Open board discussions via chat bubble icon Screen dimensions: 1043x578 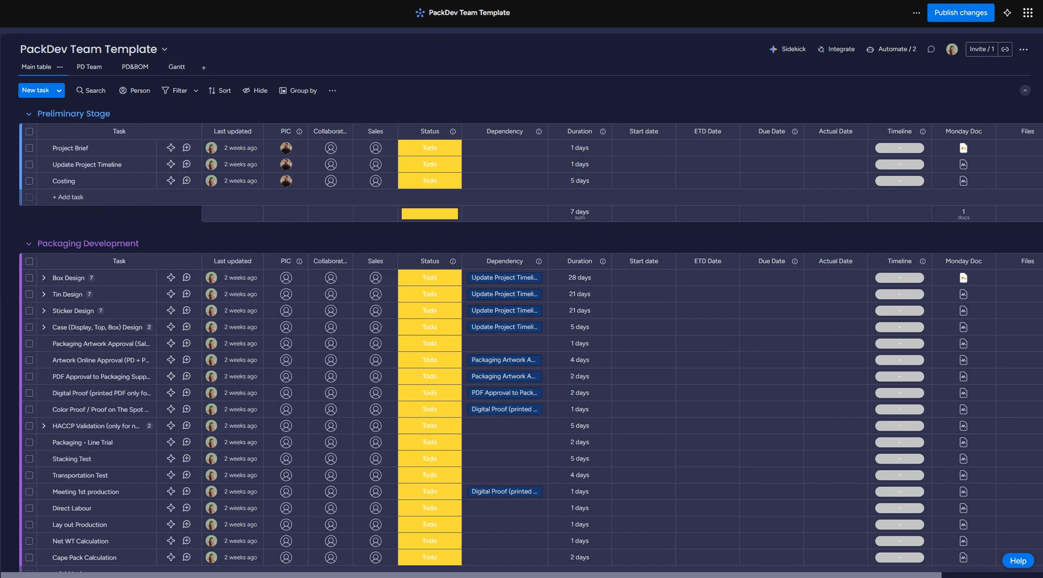(931, 49)
